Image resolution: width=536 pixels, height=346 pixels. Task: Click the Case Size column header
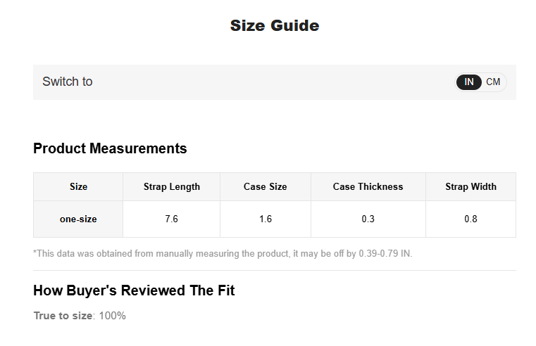coord(265,186)
